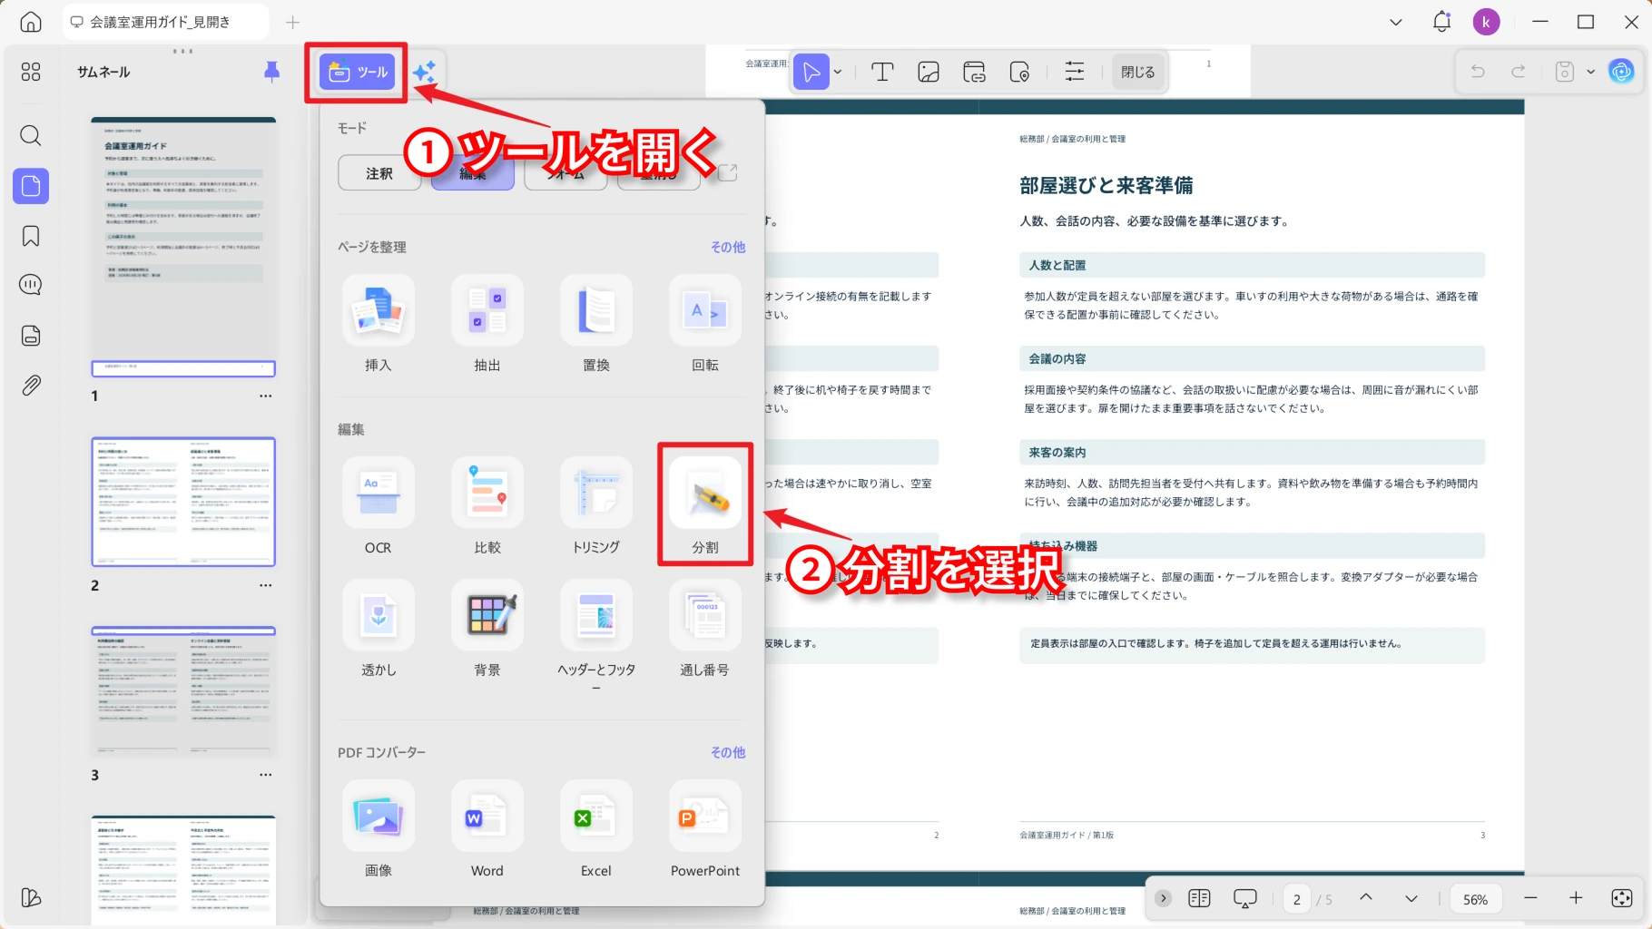This screenshot has height=929, width=1652.
Task: Launch the OCR tool
Action: point(379,506)
